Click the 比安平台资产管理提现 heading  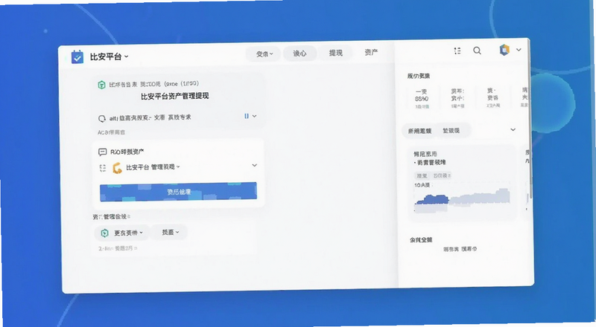175,97
